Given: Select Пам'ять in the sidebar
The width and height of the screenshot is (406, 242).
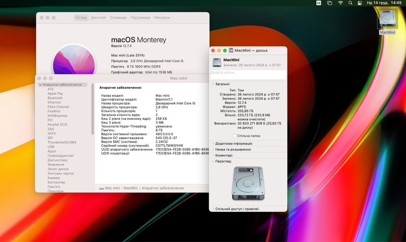Looking at the screenshot, I should click(54, 187).
